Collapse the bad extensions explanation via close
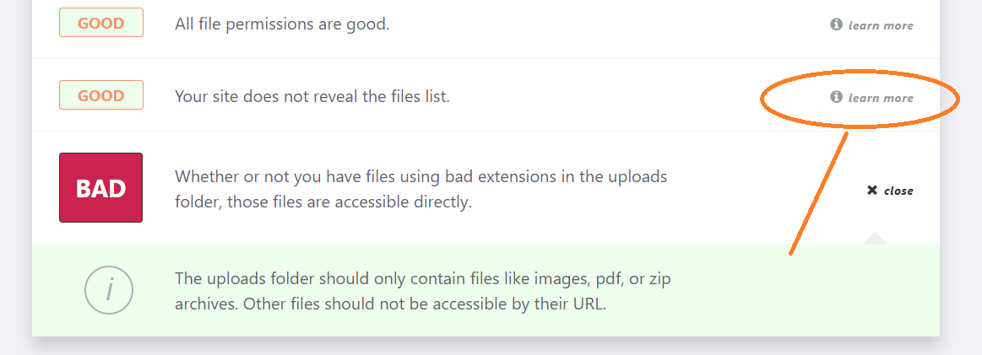This screenshot has height=355, width=982. (890, 191)
